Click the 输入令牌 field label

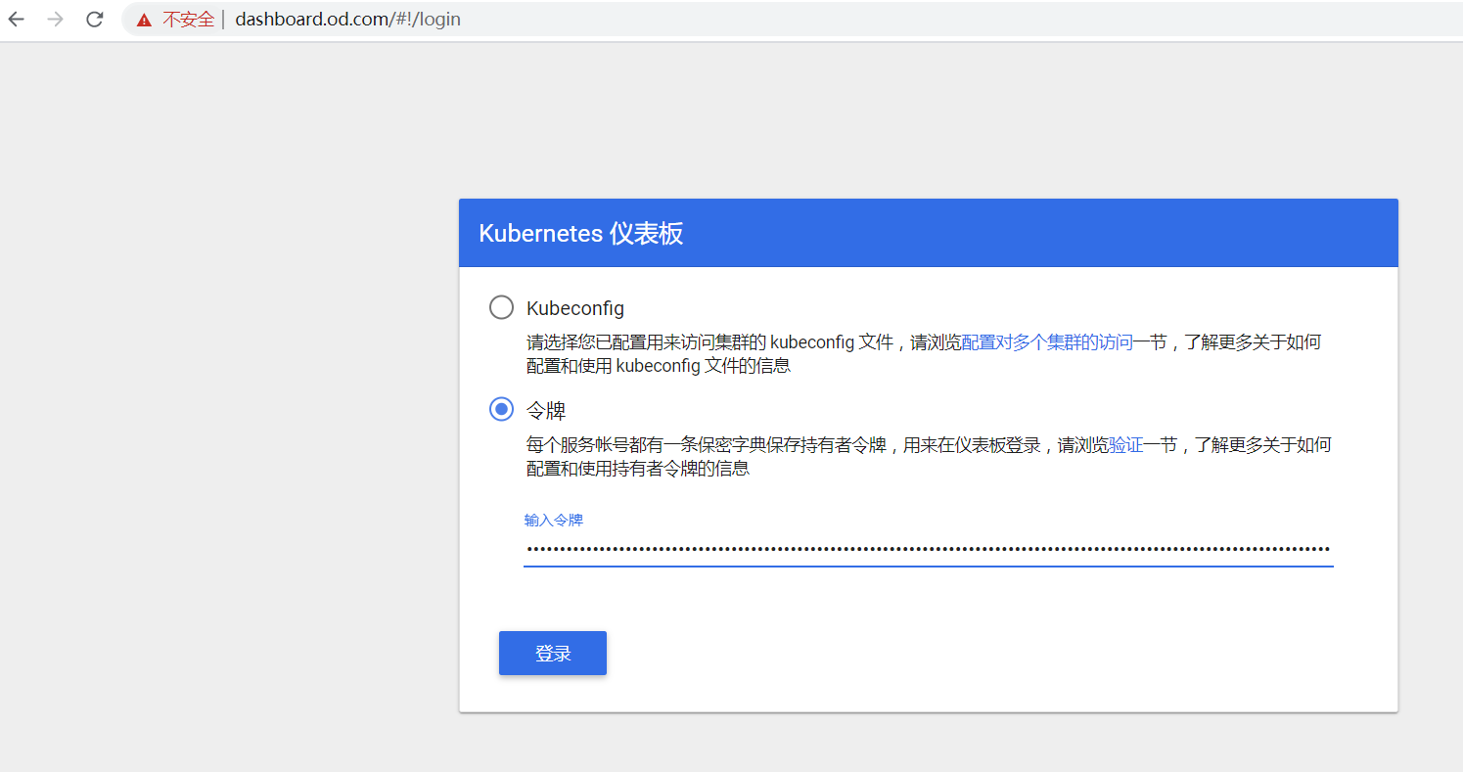554,520
